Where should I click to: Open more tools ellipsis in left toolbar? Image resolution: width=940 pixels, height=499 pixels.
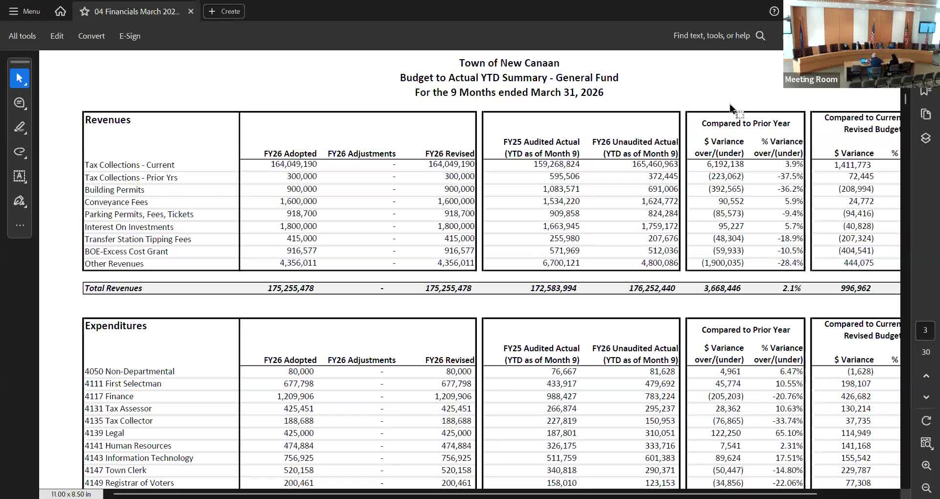pos(20,225)
